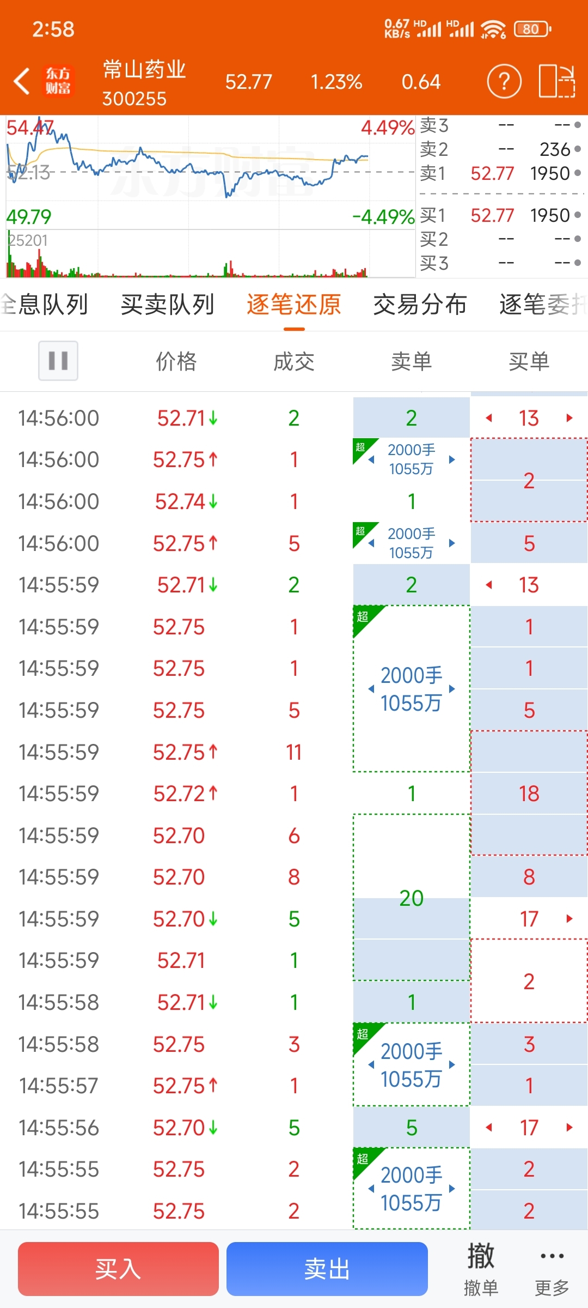Tap the 东方财富 logo icon
This screenshot has height=1308, width=588.
coord(58,82)
